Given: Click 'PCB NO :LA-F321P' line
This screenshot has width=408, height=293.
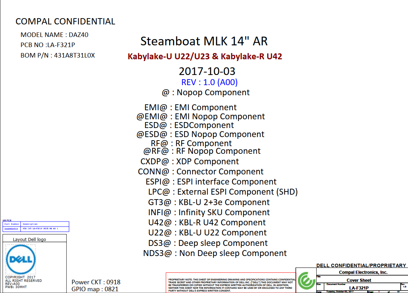Looking at the screenshot, I should tap(48, 45).
